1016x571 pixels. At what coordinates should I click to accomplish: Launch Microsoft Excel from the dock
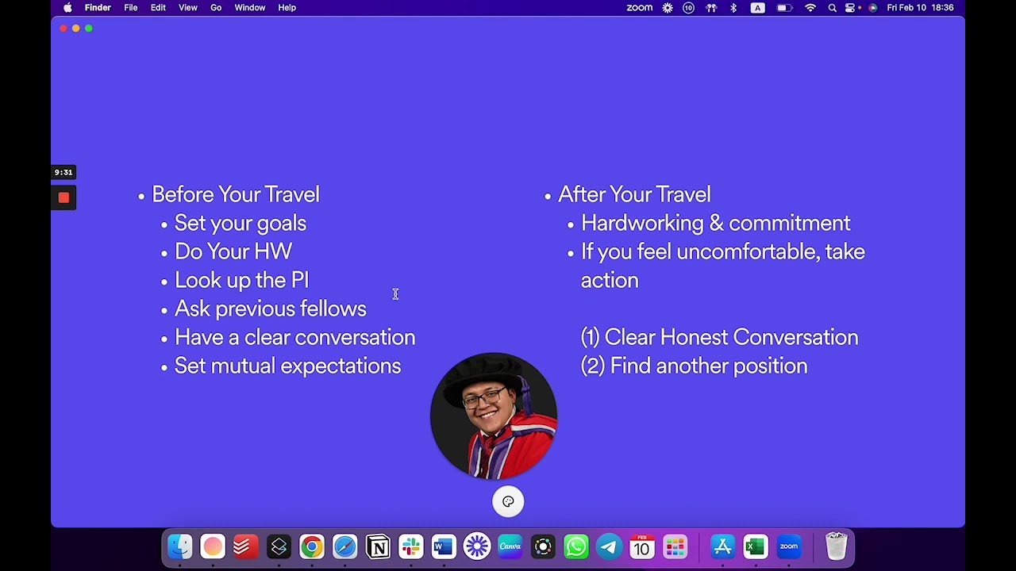(x=756, y=546)
